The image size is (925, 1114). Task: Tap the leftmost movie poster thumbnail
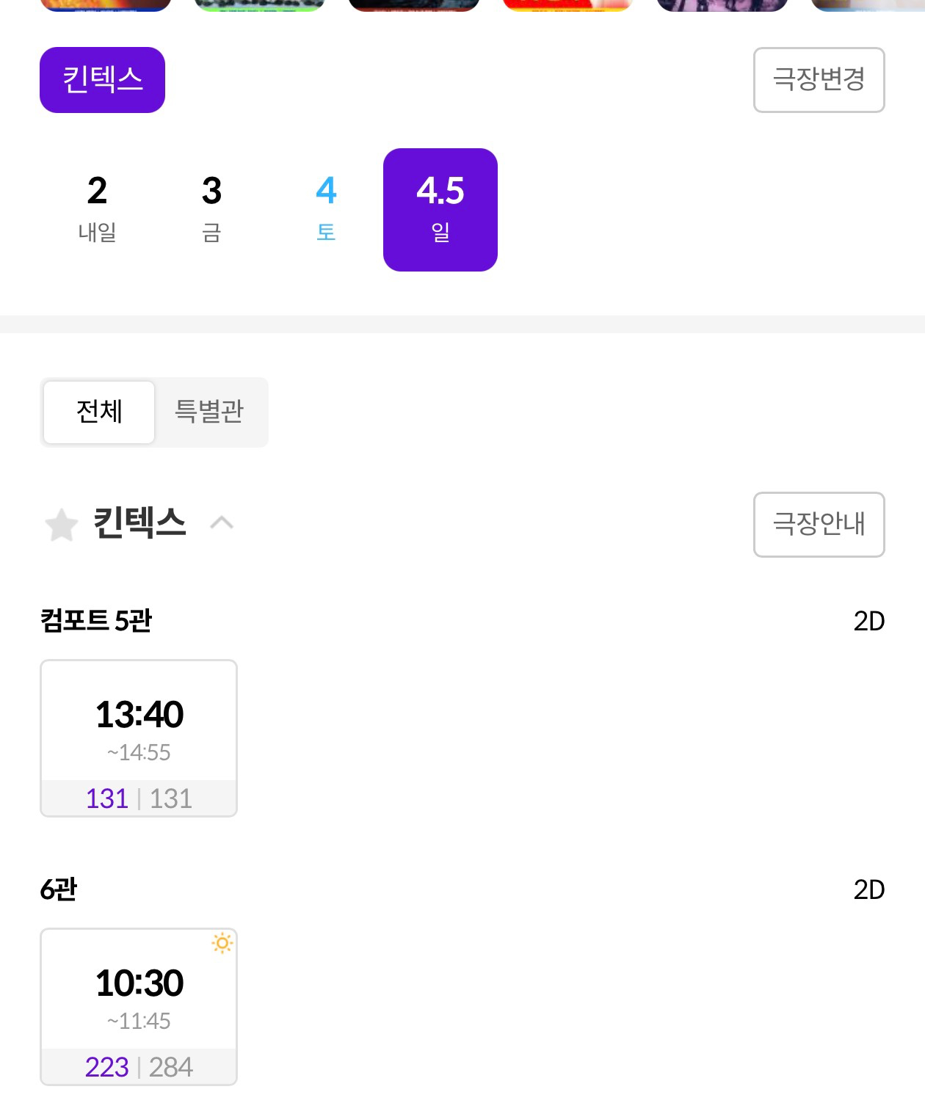(106, 4)
